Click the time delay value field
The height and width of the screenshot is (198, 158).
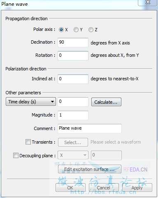tap(73, 102)
